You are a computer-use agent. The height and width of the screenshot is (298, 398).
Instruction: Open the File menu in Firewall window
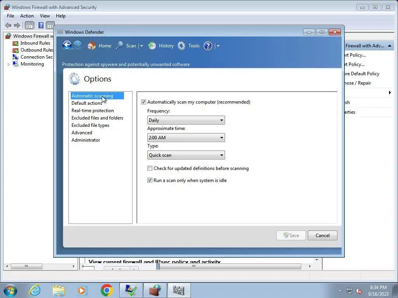[10, 16]
